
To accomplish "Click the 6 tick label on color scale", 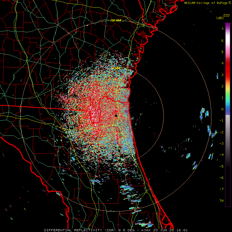I will (x=222, y=40).
